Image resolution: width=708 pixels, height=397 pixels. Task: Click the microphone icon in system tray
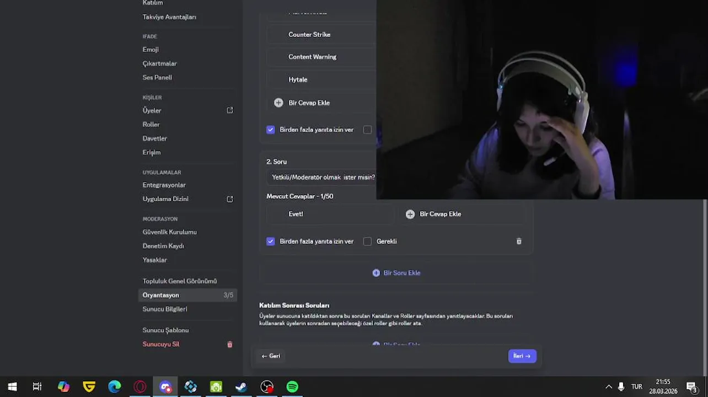click(621, 387)
